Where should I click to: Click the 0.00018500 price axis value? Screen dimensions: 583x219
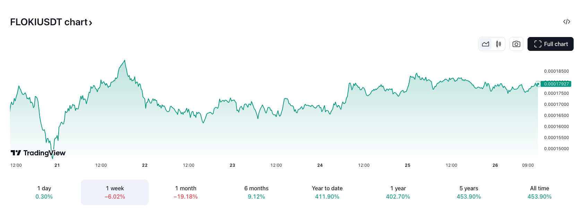point(556,71)
